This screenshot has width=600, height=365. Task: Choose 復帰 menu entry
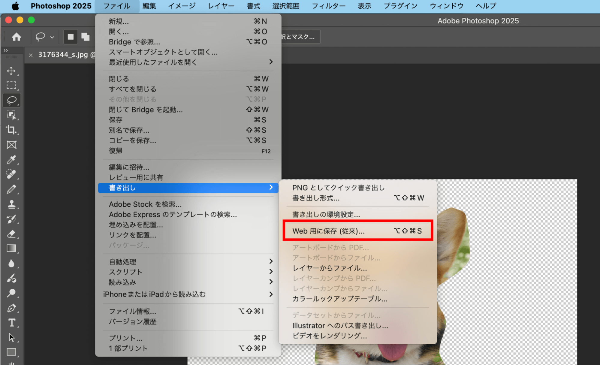pos(188,151)
